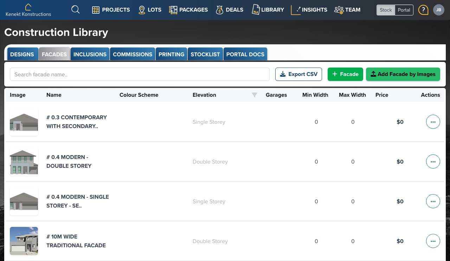Click the 0.4 Modern Single Storey thumbnail

click(x=24, y=201)
